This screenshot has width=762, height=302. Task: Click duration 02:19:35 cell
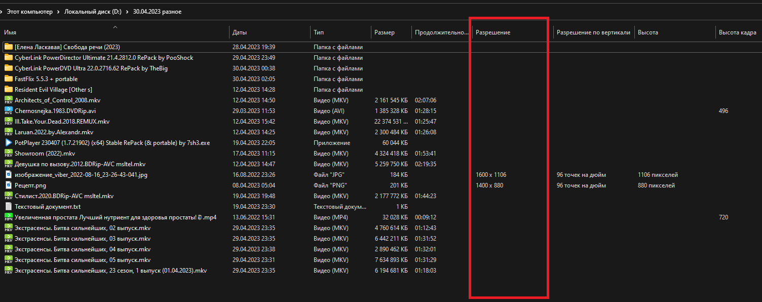point(426,164)
